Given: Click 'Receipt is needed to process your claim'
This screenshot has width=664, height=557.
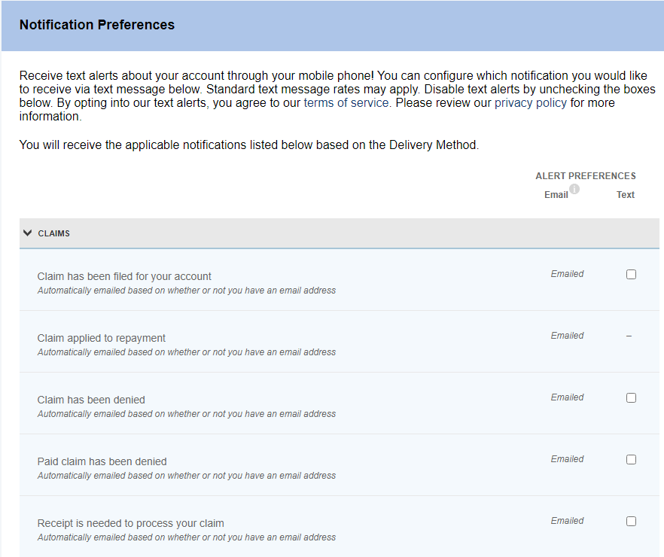Looking at the screenshot, I should (130, 523).
